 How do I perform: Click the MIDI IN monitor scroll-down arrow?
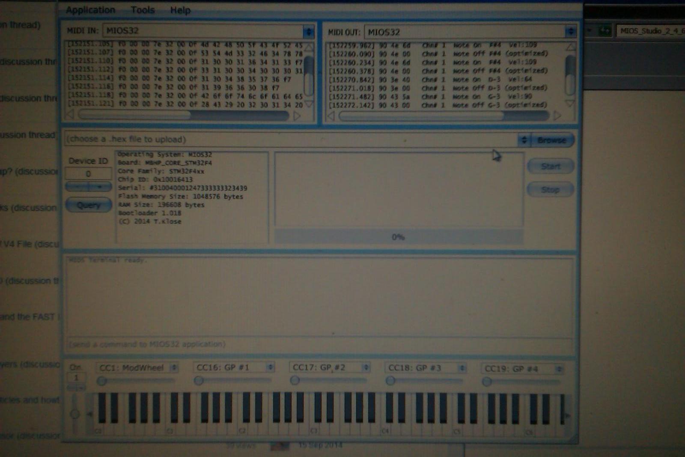(x=309, y=104)
